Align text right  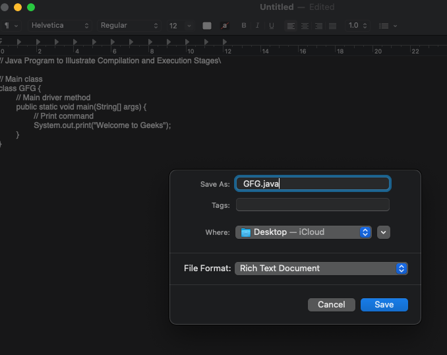point(318,26)
